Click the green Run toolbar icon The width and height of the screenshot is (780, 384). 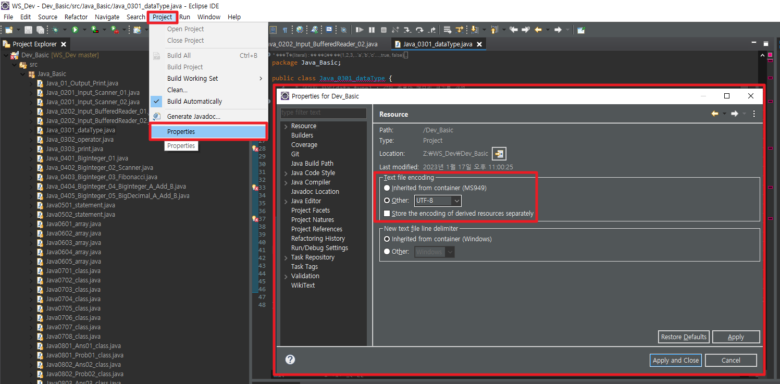coord(75,30)
